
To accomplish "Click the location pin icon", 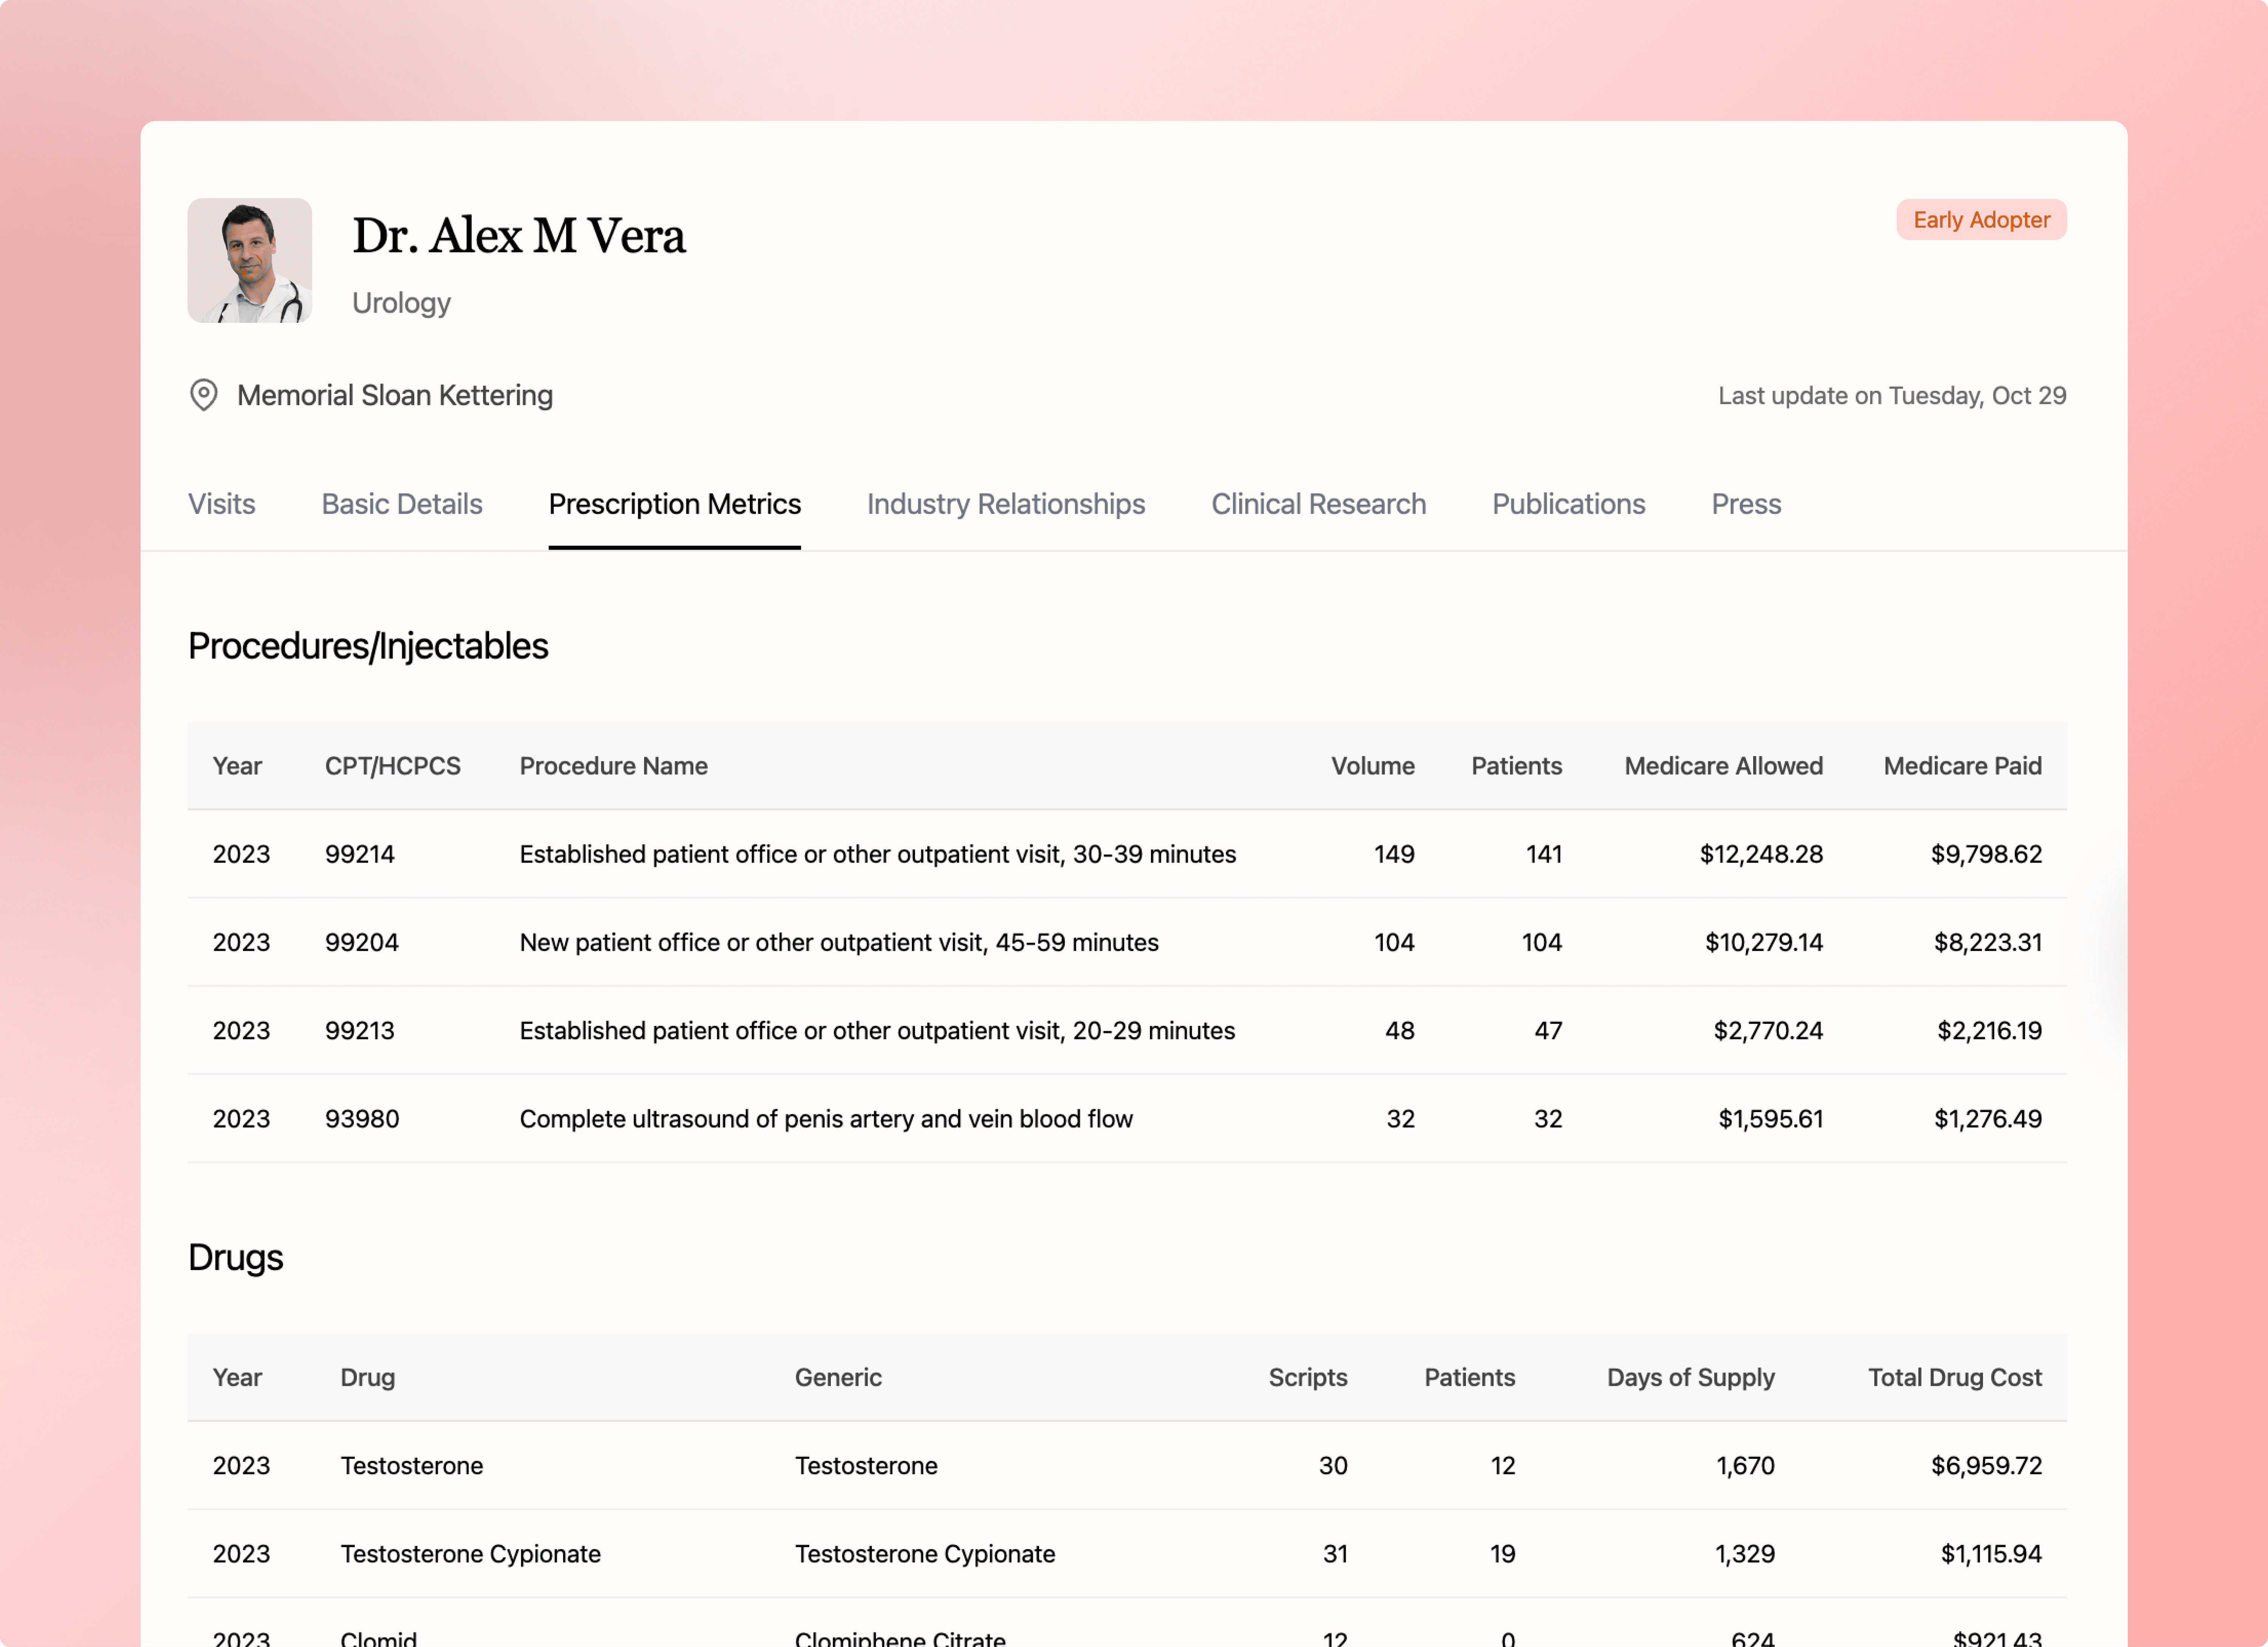I will [204, 395].
